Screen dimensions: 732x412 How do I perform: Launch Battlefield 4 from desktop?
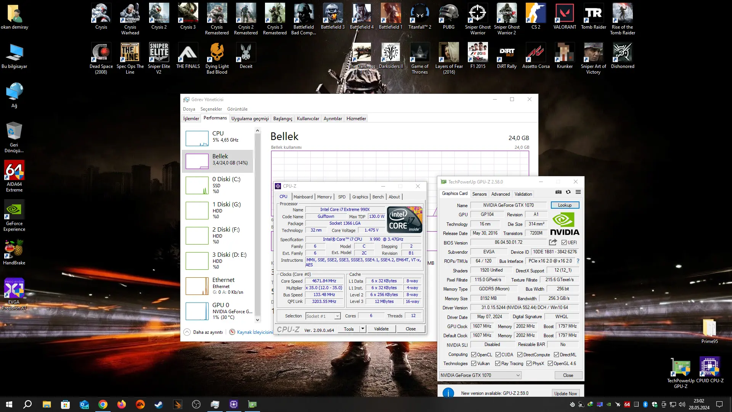pyautogui.click(x=361, y=16)
